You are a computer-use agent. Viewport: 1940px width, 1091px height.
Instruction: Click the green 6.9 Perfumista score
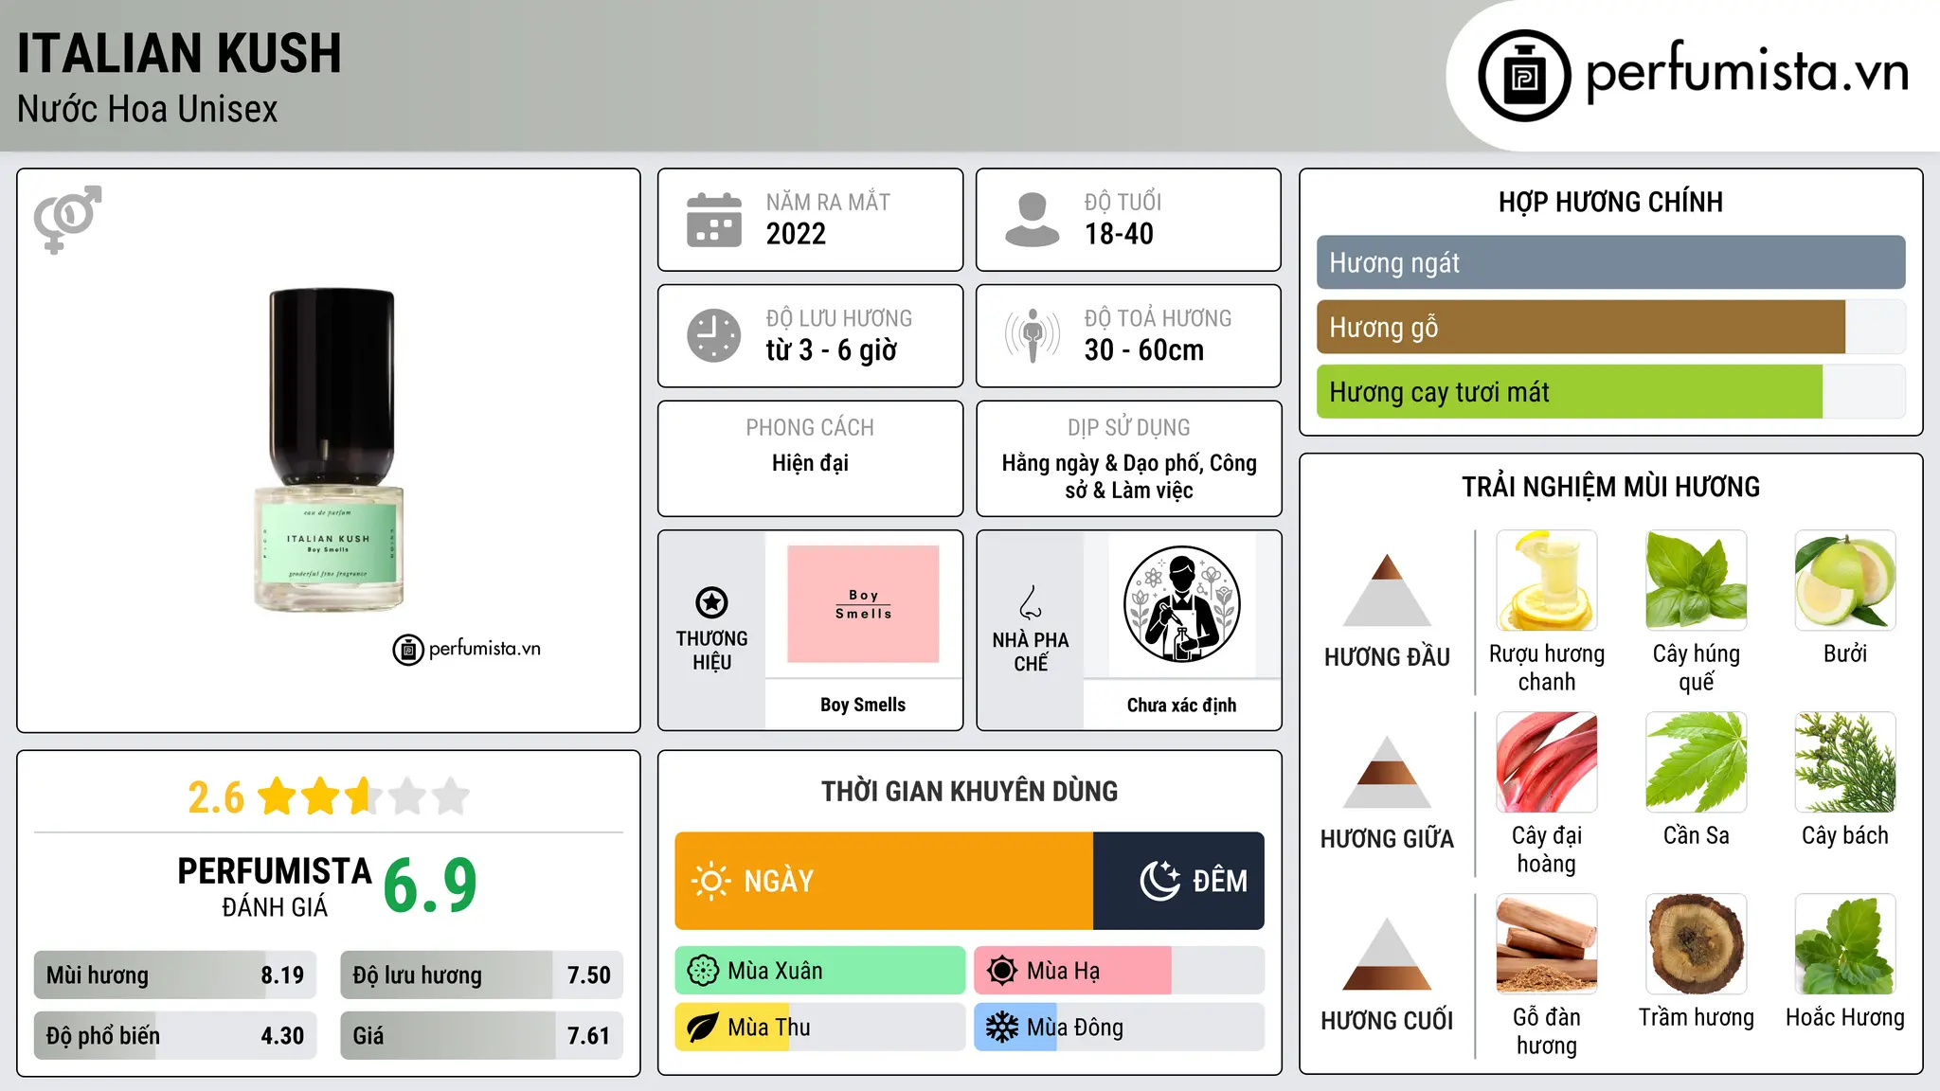[x=430, y=885]
